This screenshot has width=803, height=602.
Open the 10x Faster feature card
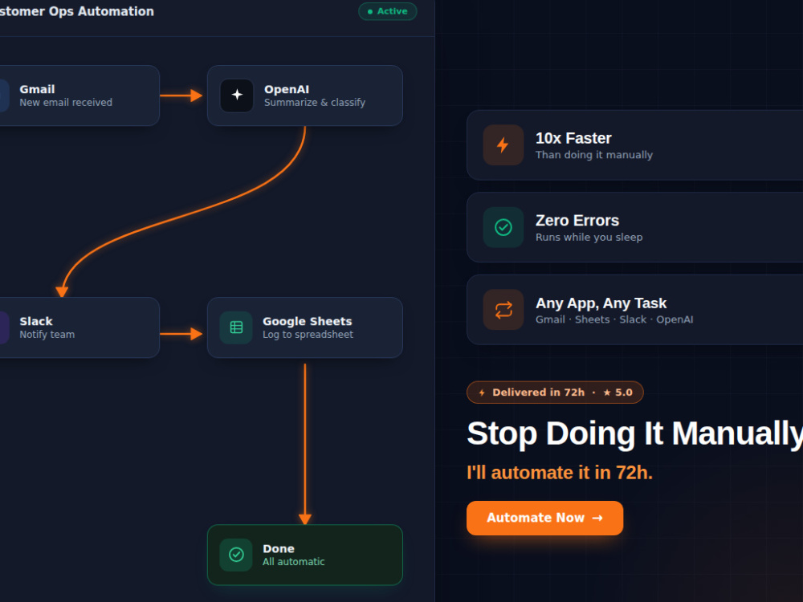[x=634, y=144]
